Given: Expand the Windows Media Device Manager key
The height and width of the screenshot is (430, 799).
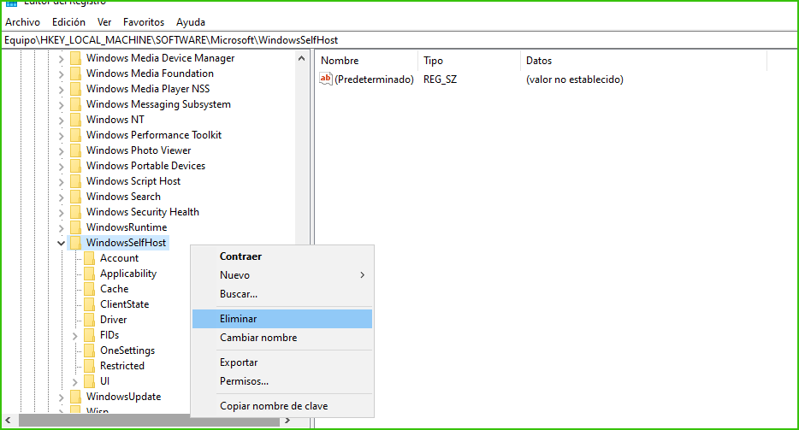Looking at the screenshot, I should click(61, 59).
